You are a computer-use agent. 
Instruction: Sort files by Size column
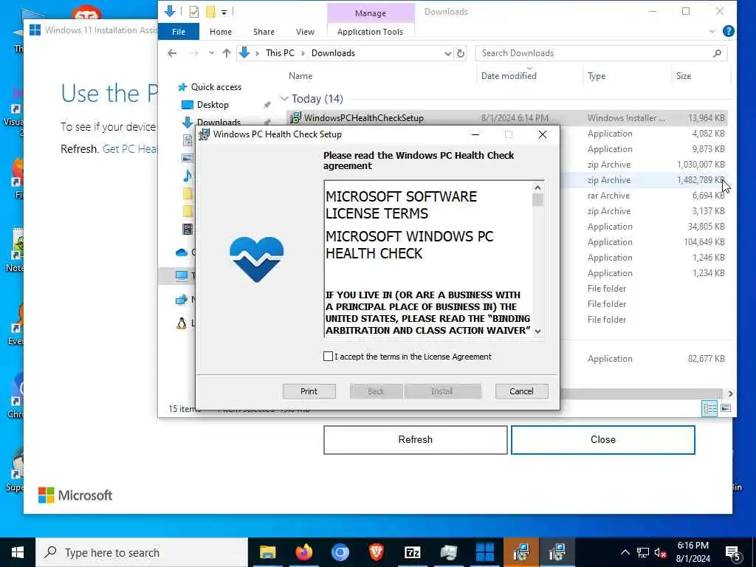(683, 76)
